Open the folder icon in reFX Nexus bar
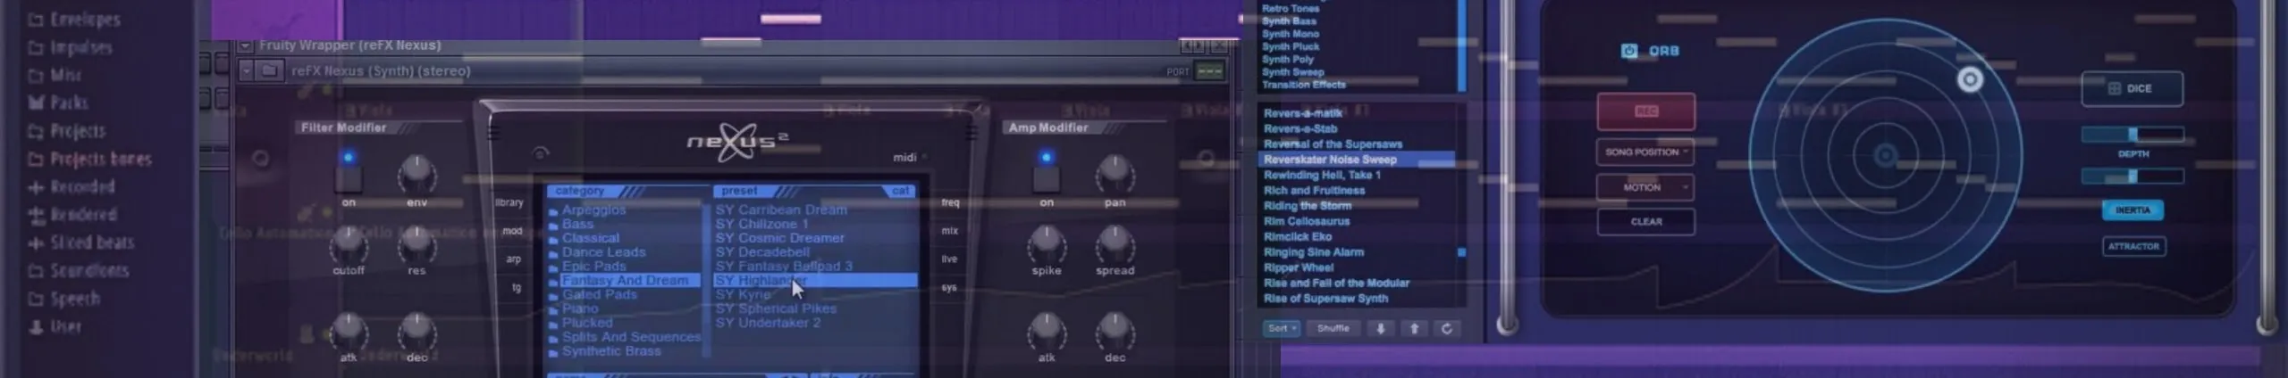 (269, 70)
